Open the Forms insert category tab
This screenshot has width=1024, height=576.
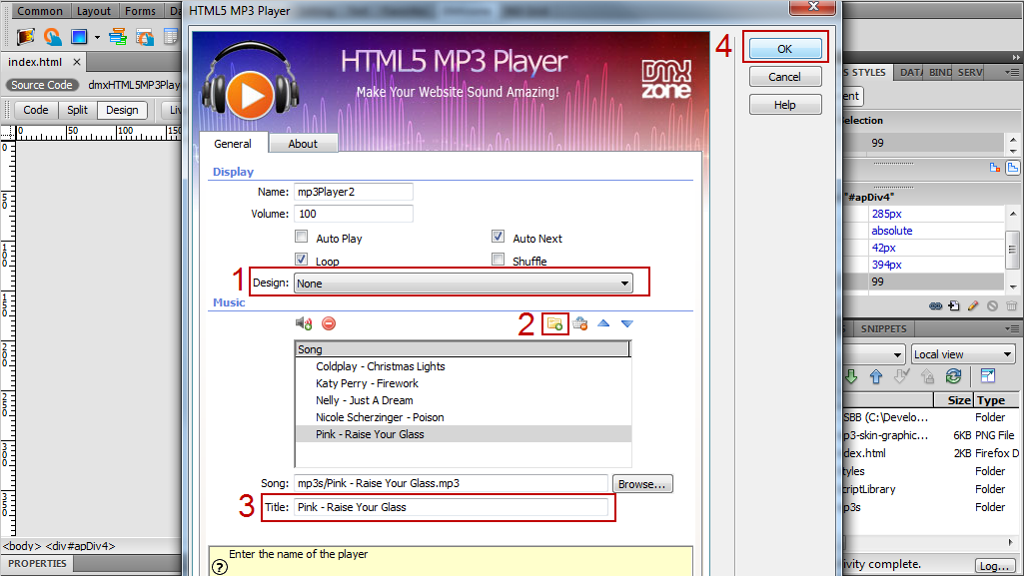pyautogui.click(x=141, y=11)
